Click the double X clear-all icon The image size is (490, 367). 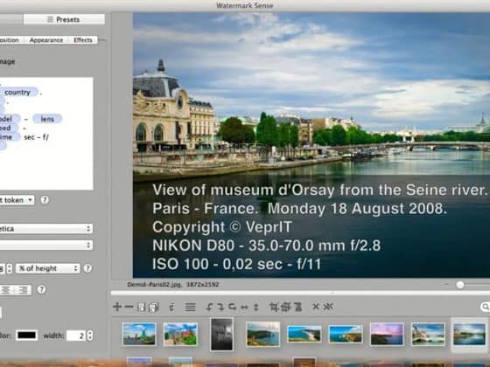(x=328, y=307)
